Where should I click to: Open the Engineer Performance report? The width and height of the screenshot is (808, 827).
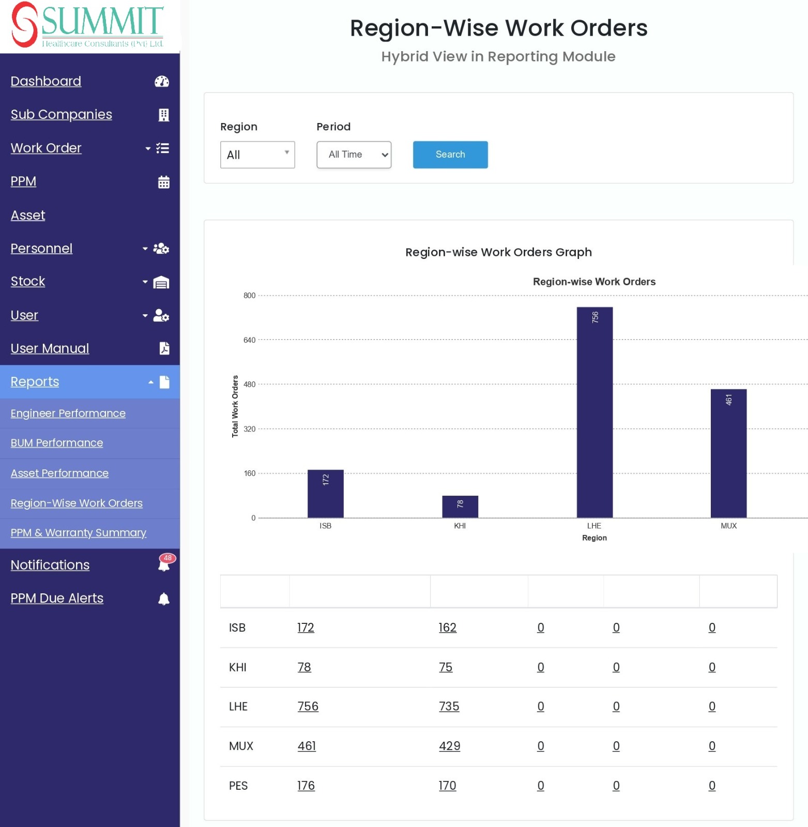coord(68,413)
